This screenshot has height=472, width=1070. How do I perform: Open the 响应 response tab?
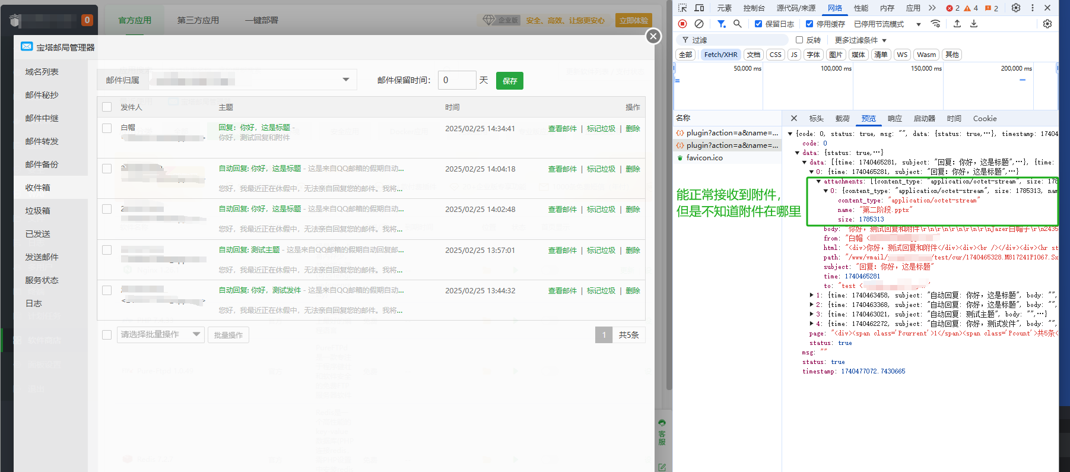coord(895,118)
